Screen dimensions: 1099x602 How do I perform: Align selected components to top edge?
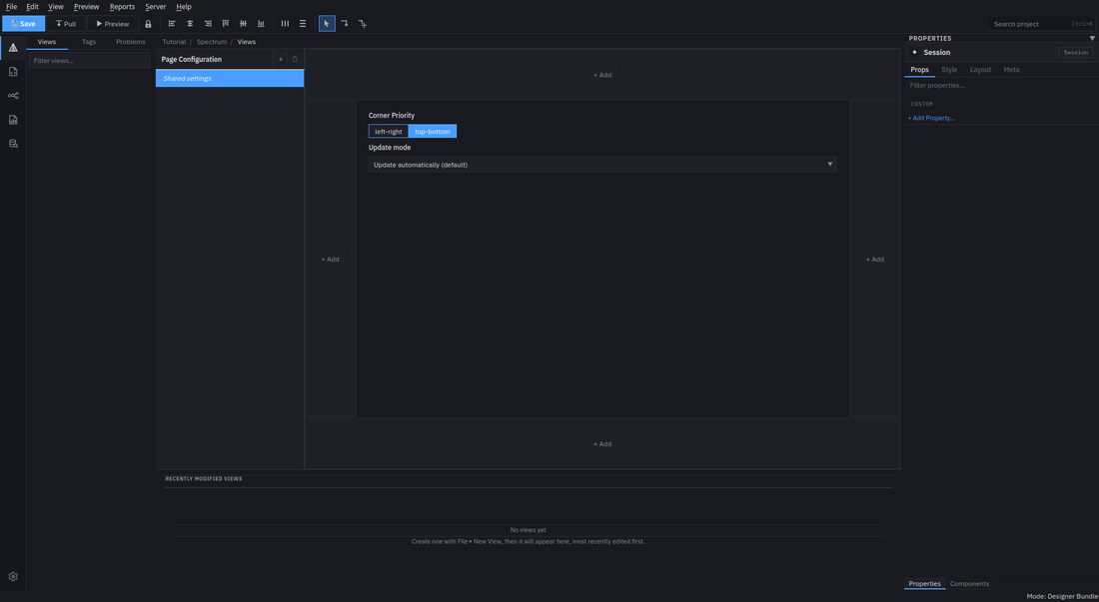tap(225, 24)
